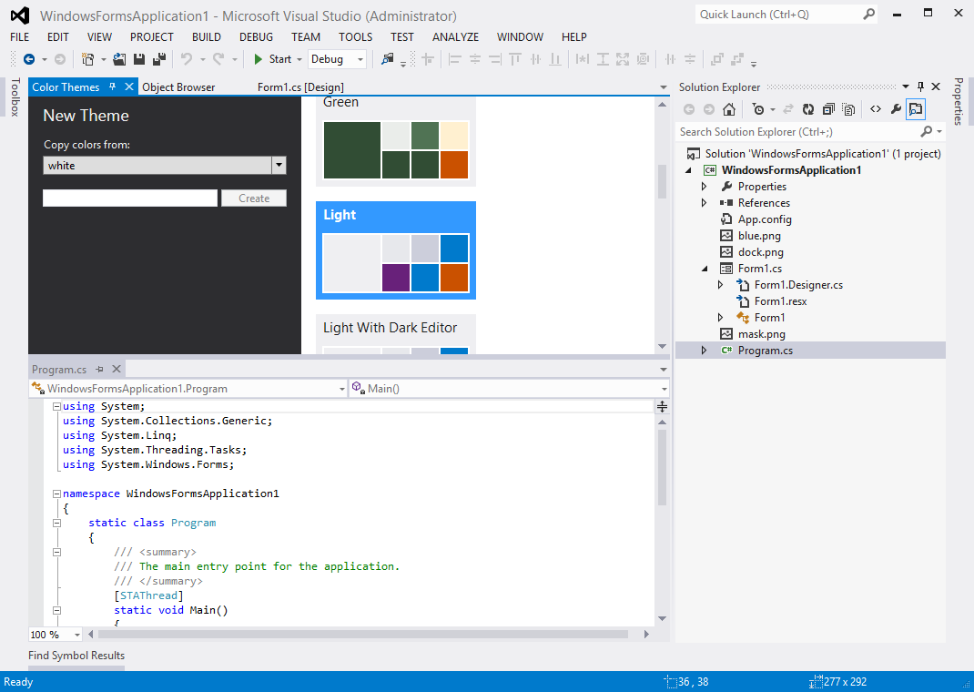Viewport: 974px width, 692px height.
Task: Open the Debug configuration dropdown
Action: [x=360, y=58]
